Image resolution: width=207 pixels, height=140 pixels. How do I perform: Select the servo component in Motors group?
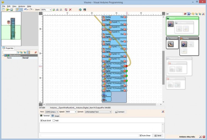point(170,24)
